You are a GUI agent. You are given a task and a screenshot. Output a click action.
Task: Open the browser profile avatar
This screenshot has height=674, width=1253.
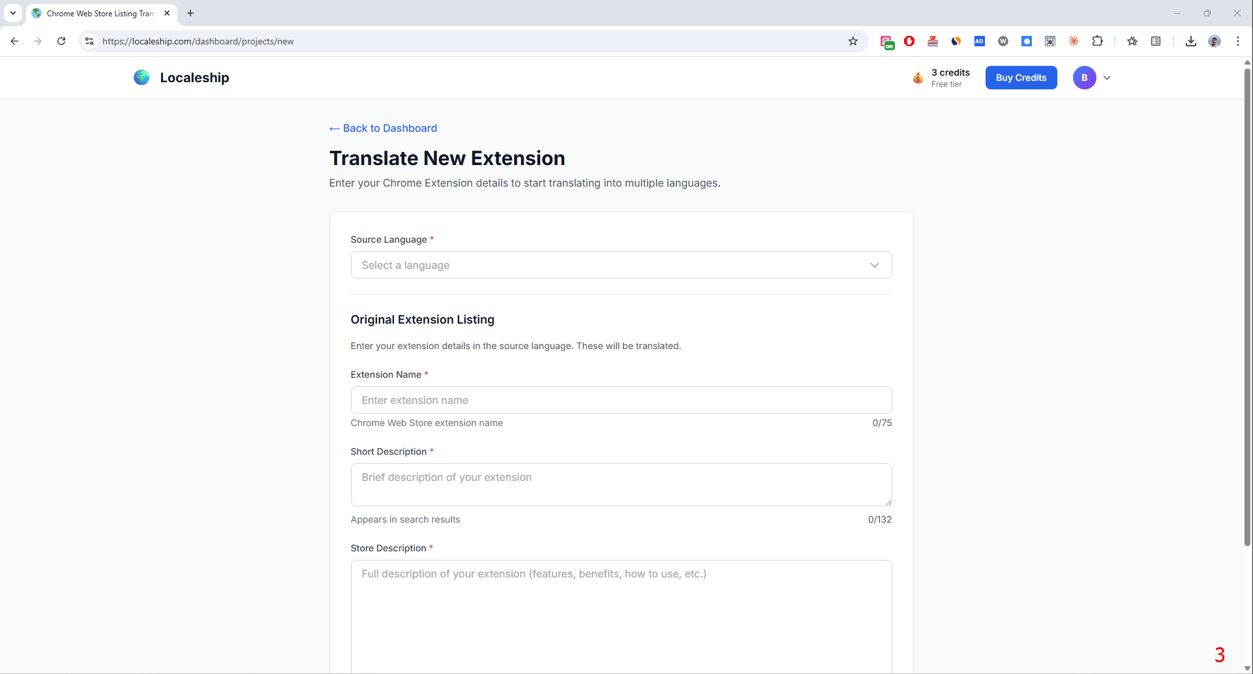[1214, 40]
